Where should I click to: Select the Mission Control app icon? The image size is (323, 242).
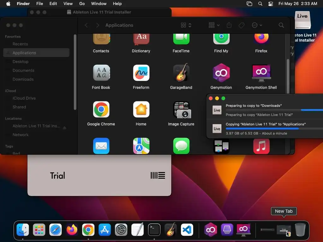(221, 146)
